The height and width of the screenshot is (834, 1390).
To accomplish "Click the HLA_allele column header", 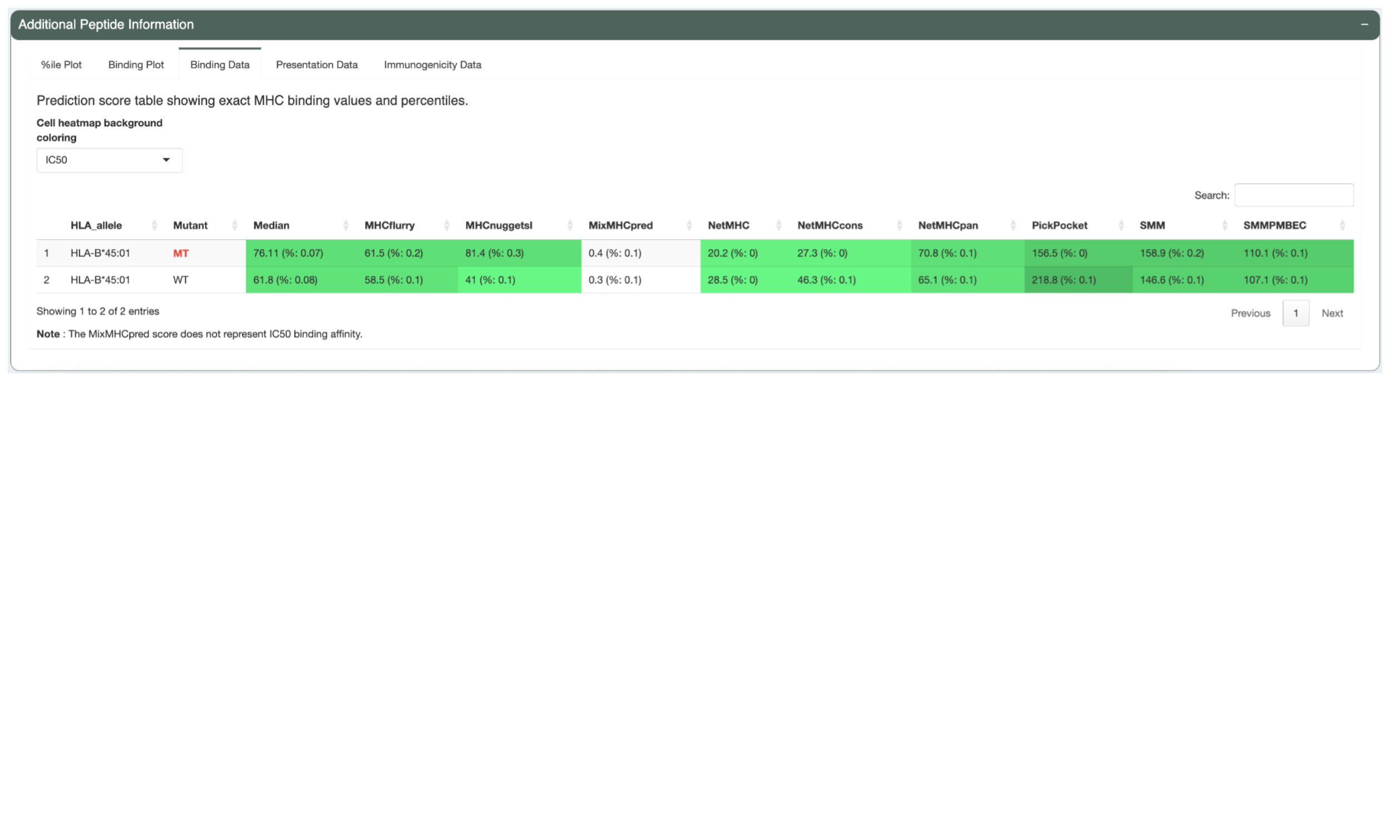I will [96, 225].
